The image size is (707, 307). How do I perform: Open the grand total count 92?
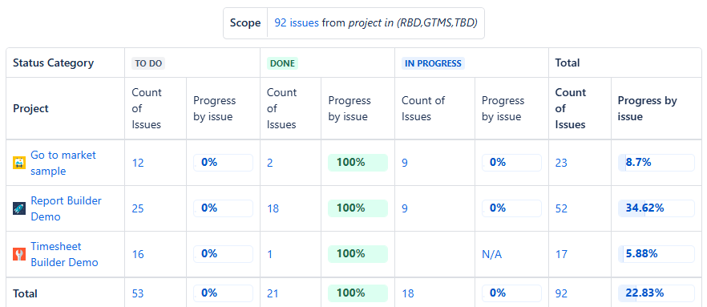[561, 293]
